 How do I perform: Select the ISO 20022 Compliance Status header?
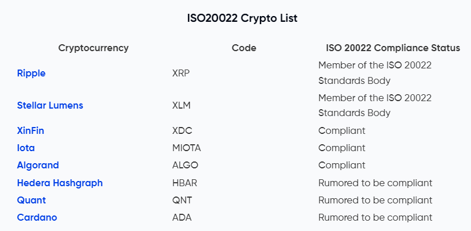[x=393, y=48]
